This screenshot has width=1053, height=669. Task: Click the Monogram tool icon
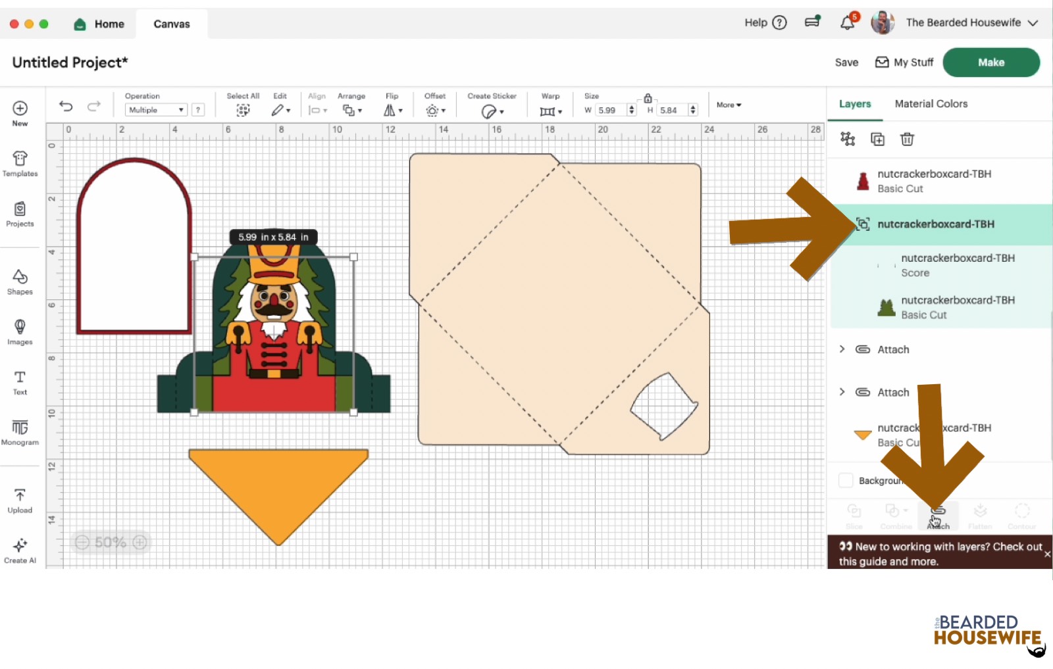[20, 432]
